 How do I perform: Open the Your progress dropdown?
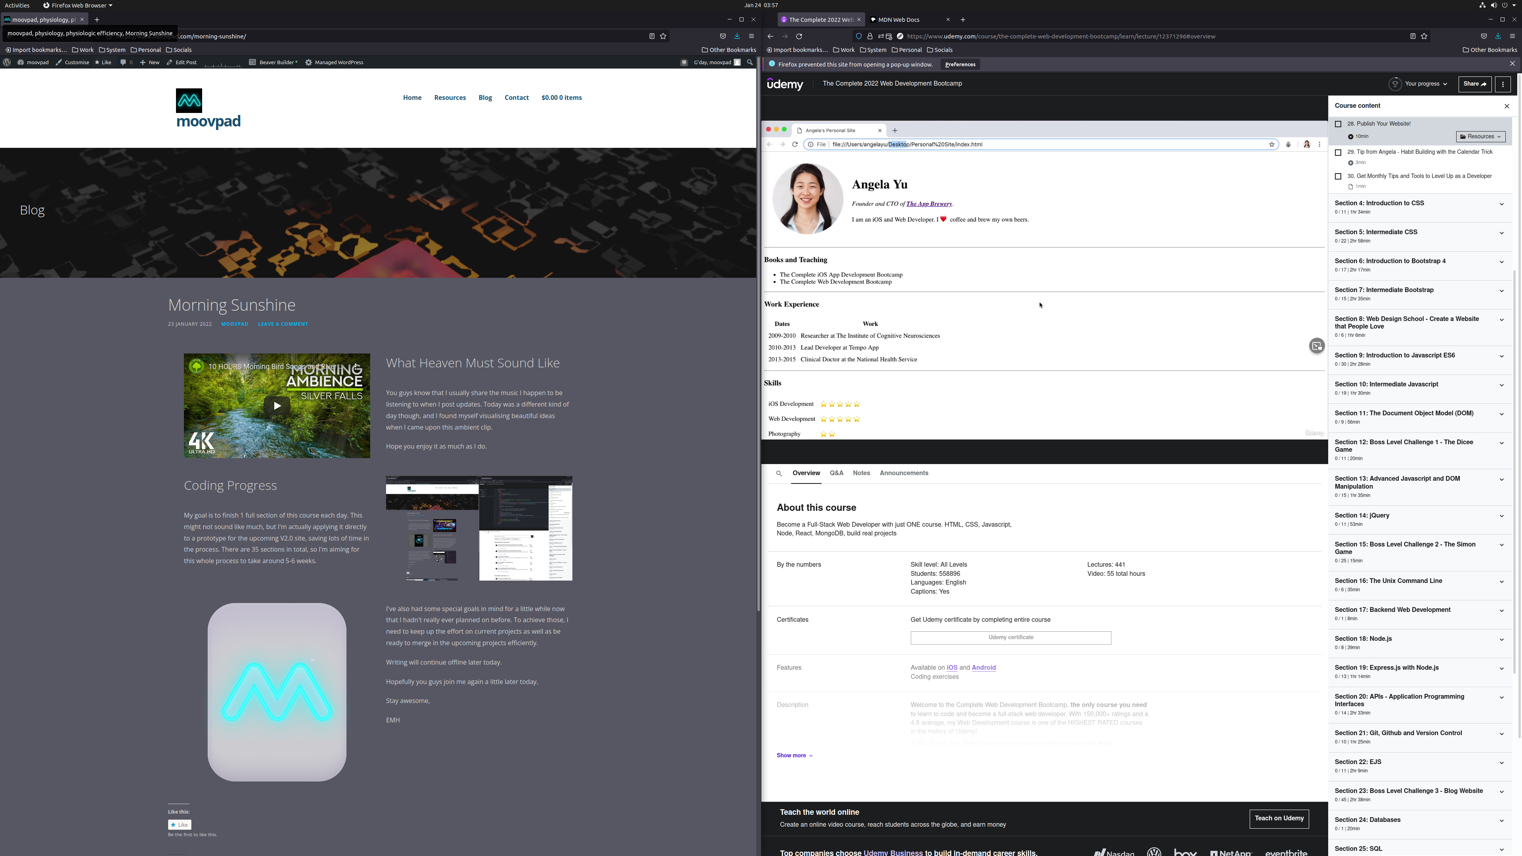point(1418,84)
